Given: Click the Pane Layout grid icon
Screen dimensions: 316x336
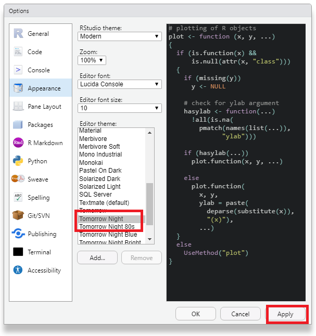Looking at the screenshot, I should 18,106.
